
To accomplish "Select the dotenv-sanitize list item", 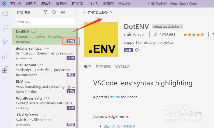I will tap(44, 53).
